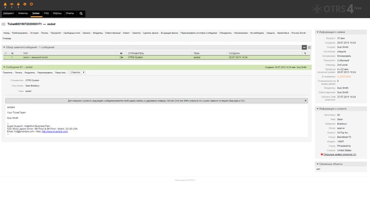This screenshot has height=208, width=370.
Task: Change ticket Приоритет
Action: 56,33
